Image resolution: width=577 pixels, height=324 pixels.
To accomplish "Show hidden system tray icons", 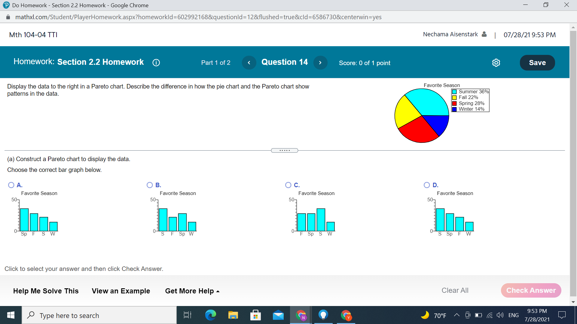I will tap(456, 315).
